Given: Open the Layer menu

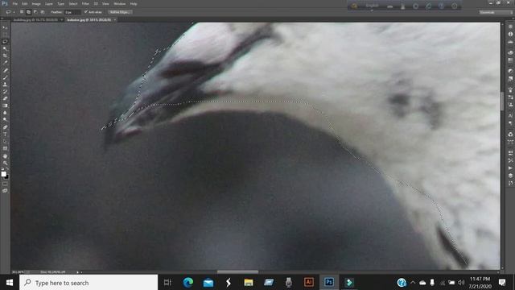Looking at the screenshot, I should (x=49, y=3).
